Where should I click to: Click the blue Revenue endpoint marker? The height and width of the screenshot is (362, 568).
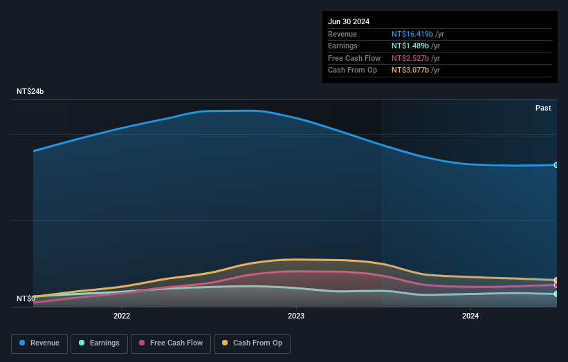pos(556,165)
